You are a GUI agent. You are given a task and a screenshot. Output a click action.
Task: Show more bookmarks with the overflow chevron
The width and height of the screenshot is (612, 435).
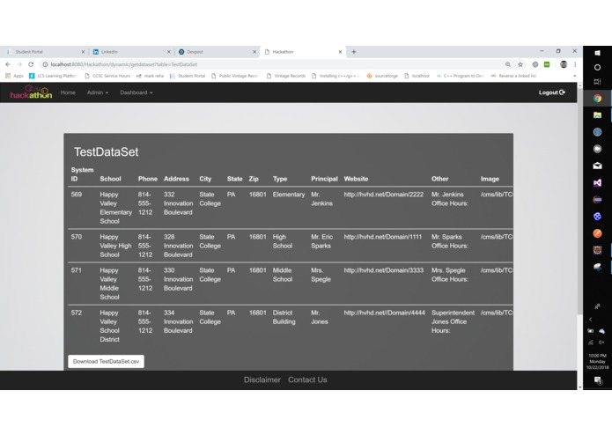574,76
